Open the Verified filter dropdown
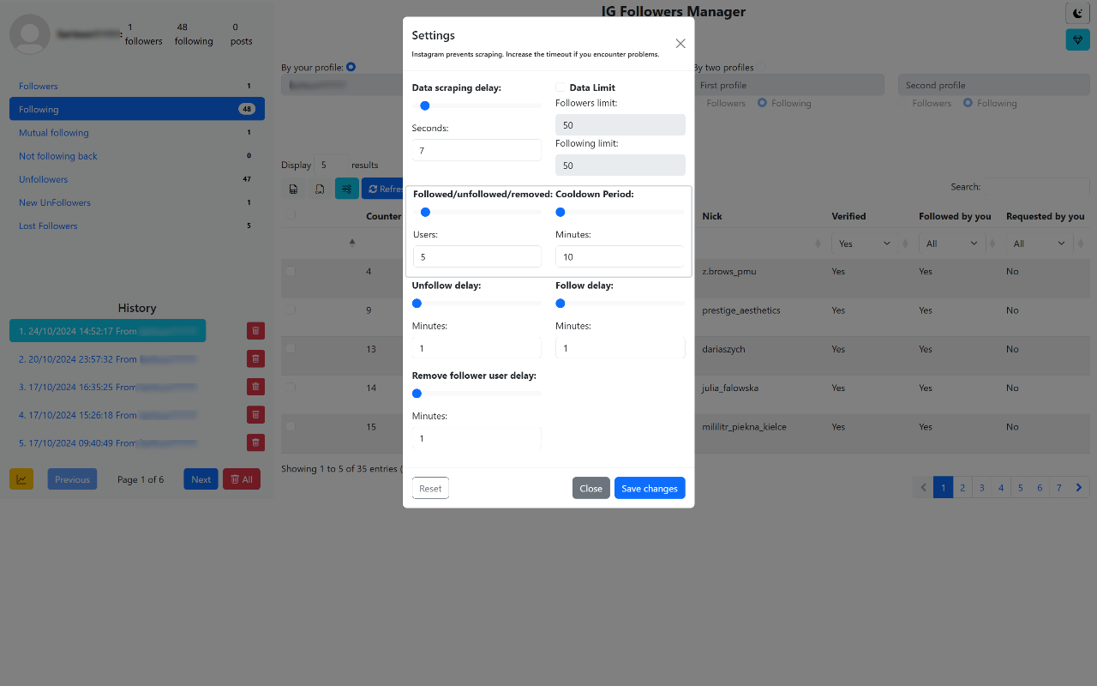This screenshot has width=1097, height=686. coord(863,243)
